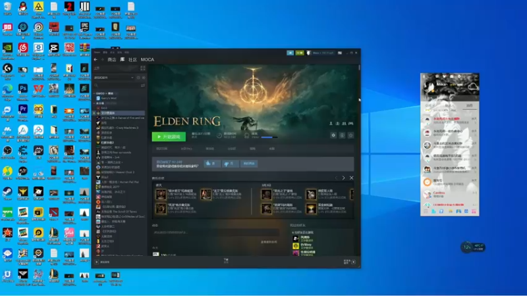Click Steam's forward navigation arrow
This screenshot has height=296, width=527.
click(x=102, y=59)
